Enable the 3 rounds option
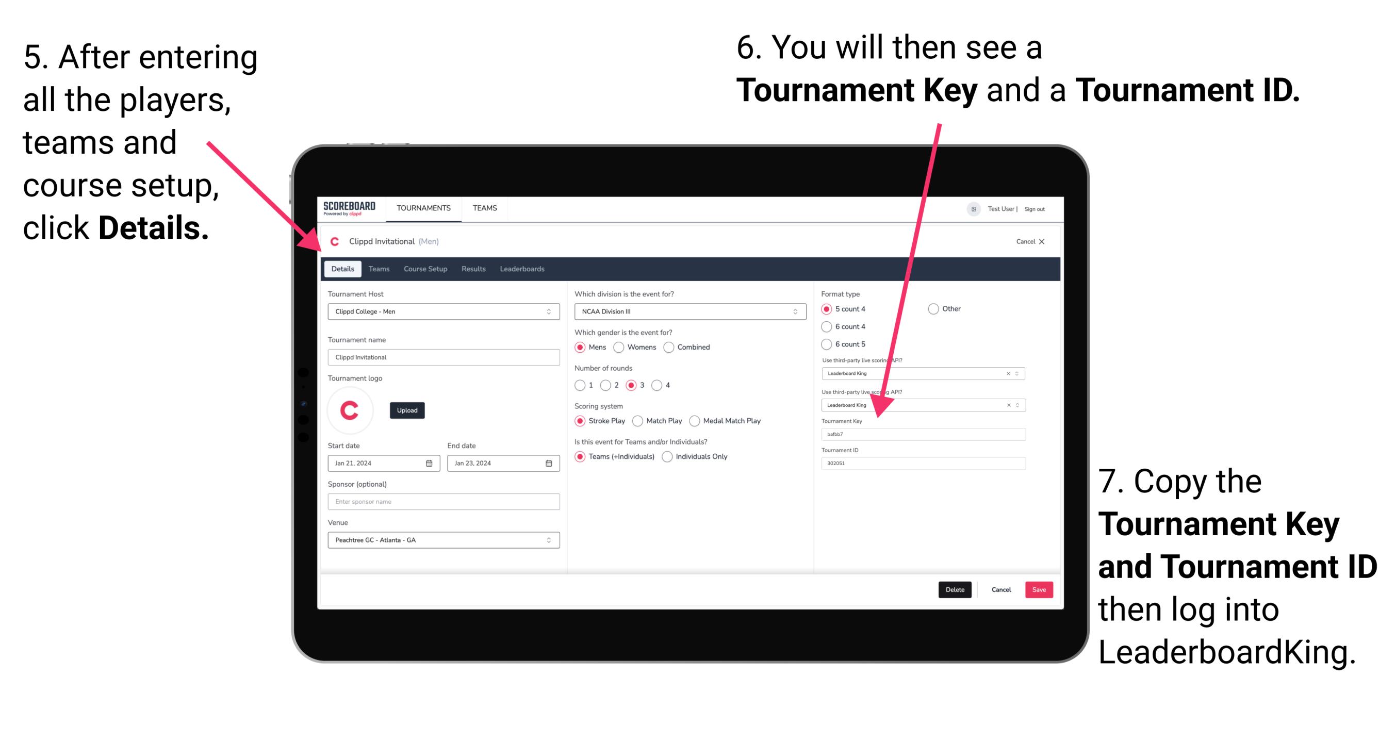 point(636,385)
